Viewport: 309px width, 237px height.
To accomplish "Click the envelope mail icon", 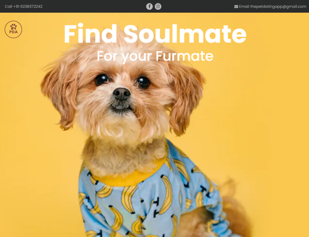I will (236, 7).
